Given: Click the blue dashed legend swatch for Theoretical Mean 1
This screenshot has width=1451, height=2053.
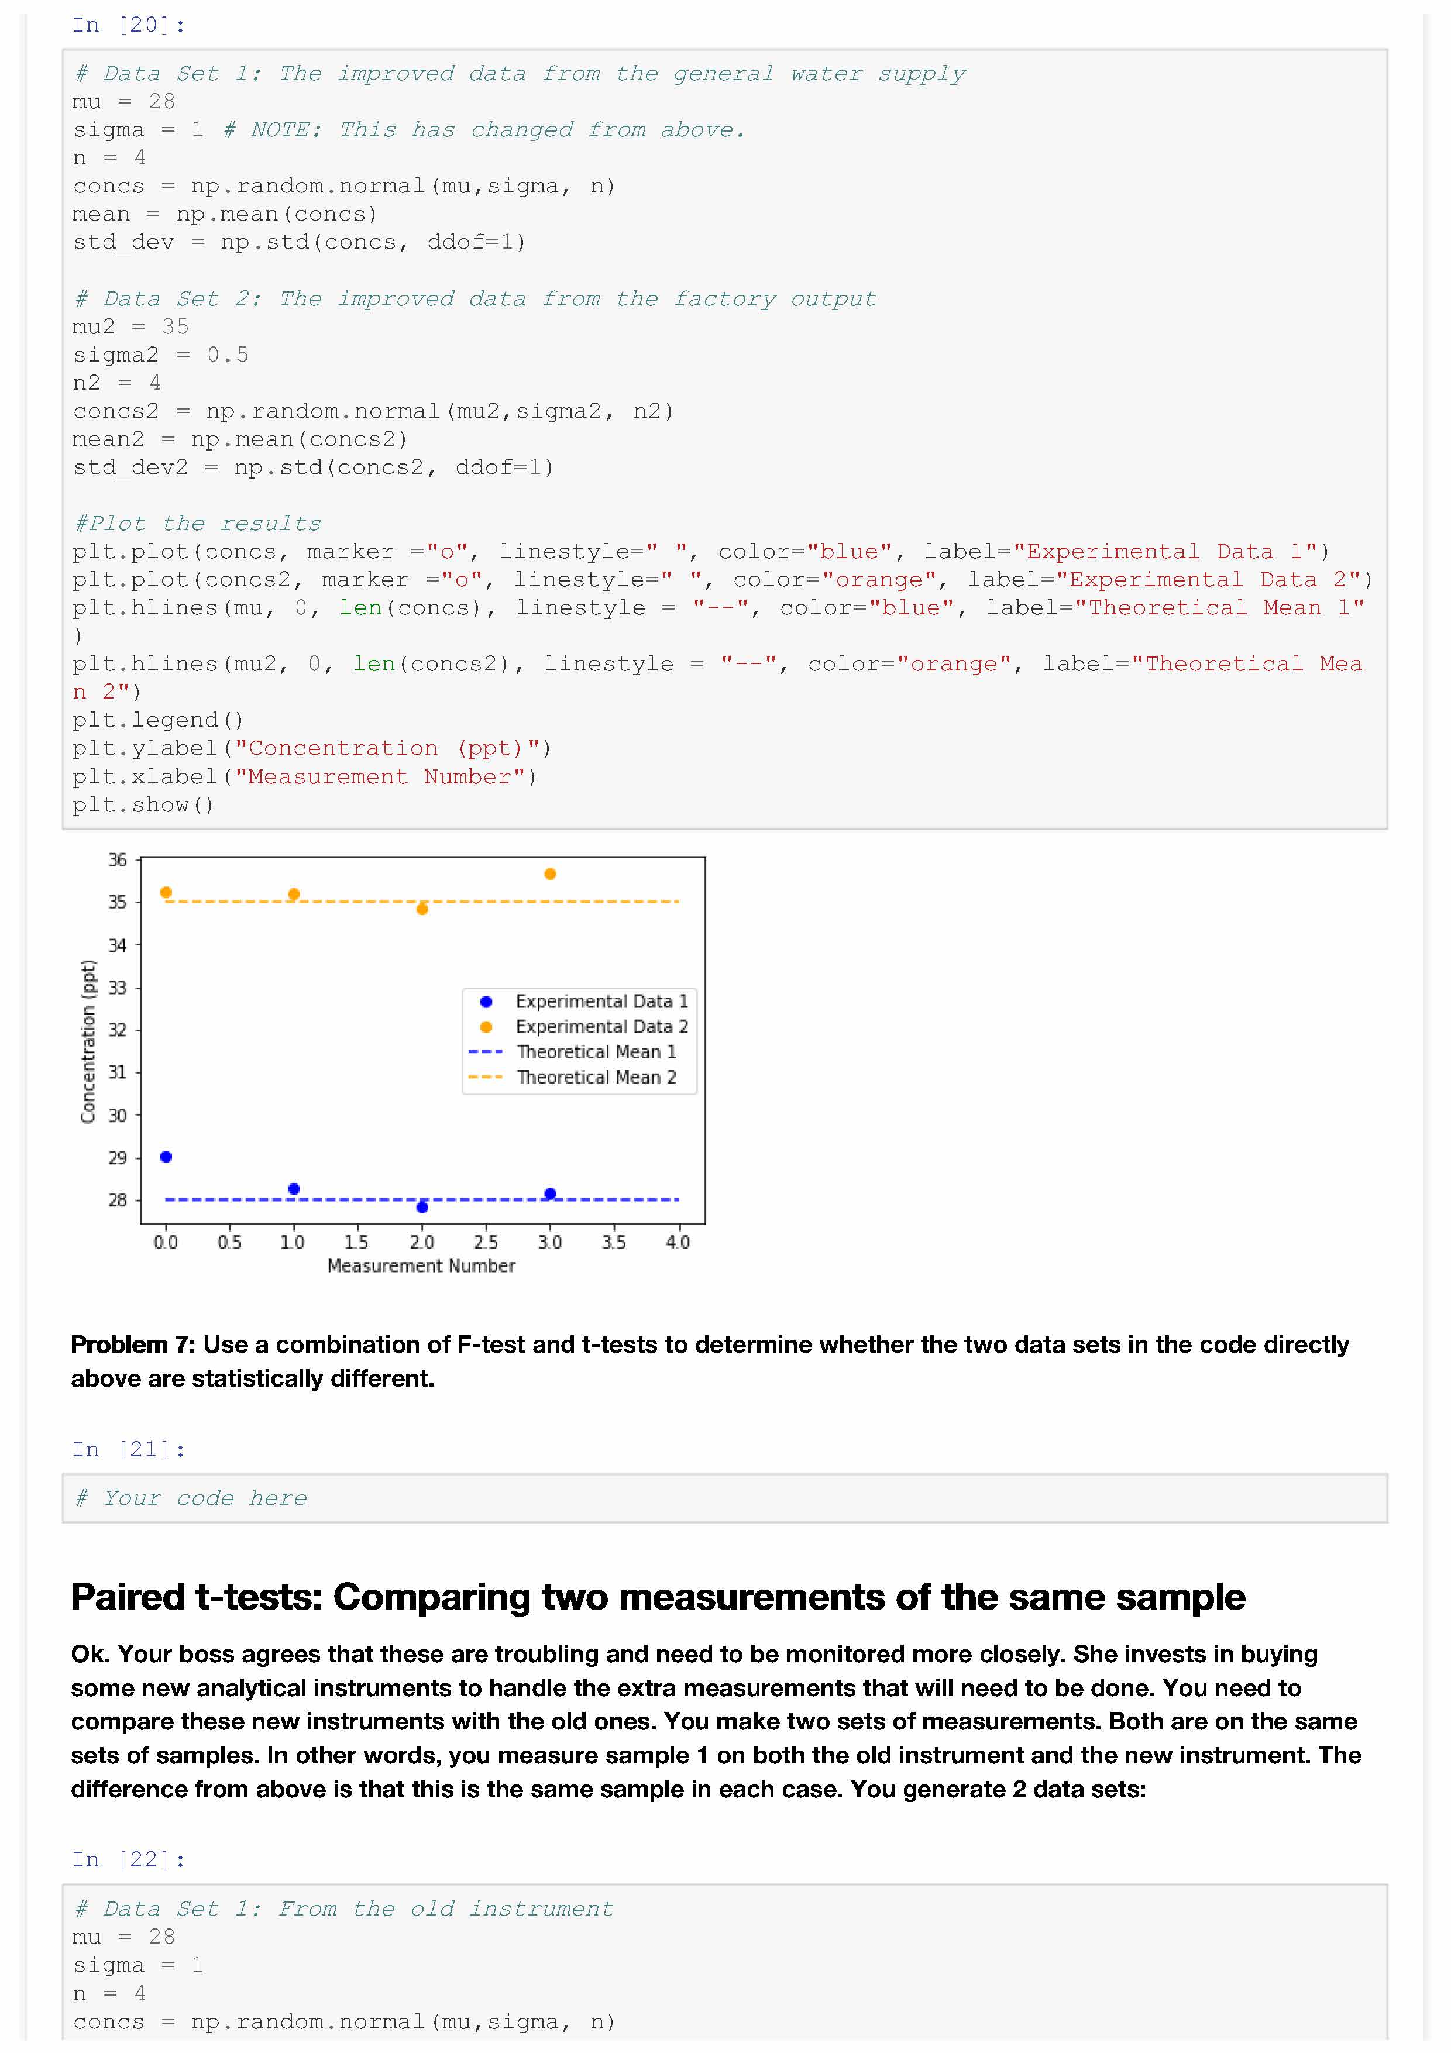Looking at the screenshot, I should [x=486, y=1053].
